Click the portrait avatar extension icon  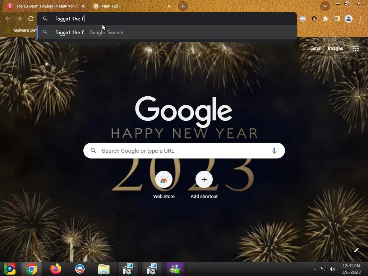click(x=314, y=19)
